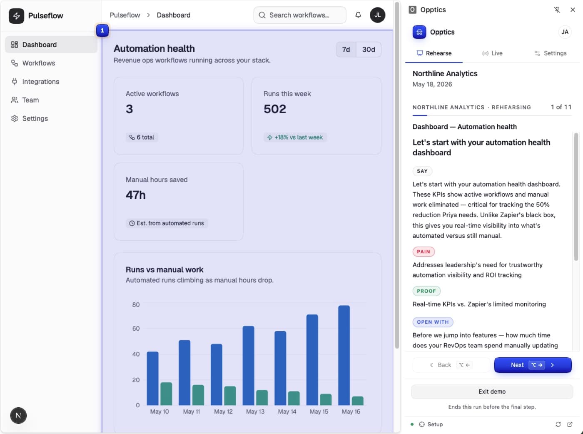Switch to the Rehearse tab
Image resolution: width=583 pixels, height=434 pixels.
pos(434,53)
